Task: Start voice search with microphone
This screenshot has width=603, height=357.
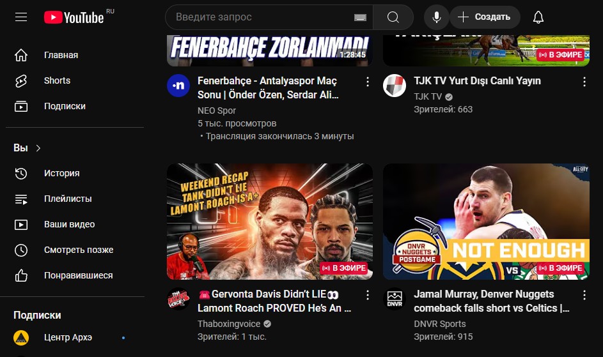Action: (x=437, y=17)
